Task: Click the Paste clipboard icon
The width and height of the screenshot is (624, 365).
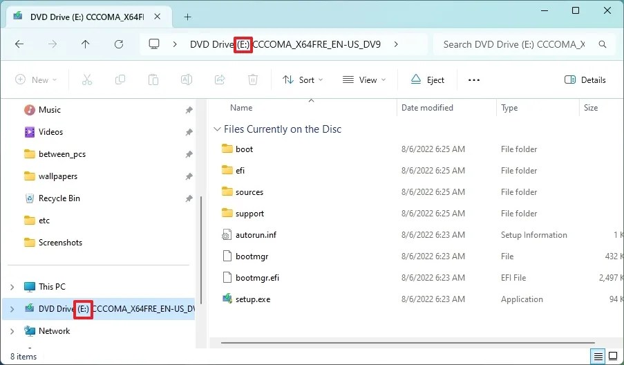Action: pyautogui.click(x=153, y=79)
